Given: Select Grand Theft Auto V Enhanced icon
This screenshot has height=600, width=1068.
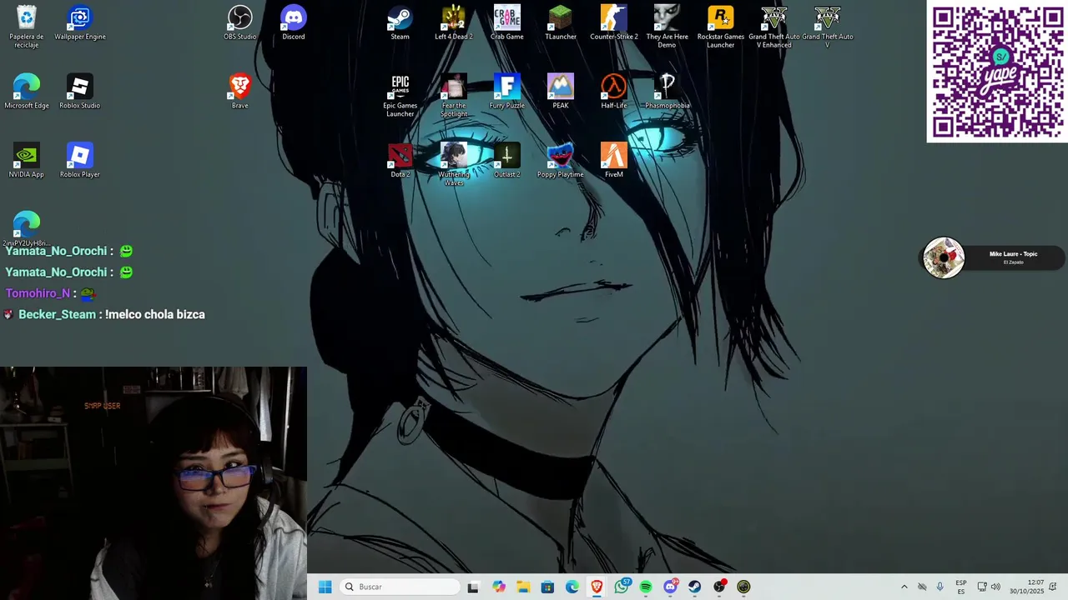Looking at the screenshot, I should (x=774, y=26).
